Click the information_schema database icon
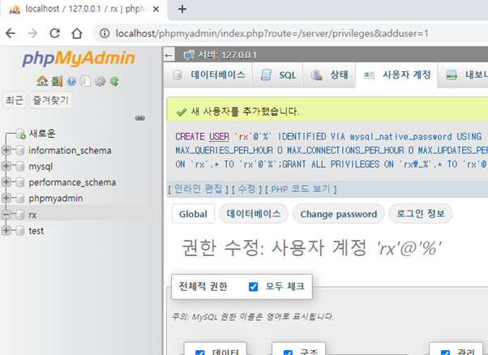The height and width of the screenshot is (355, 488). (20, 151)
